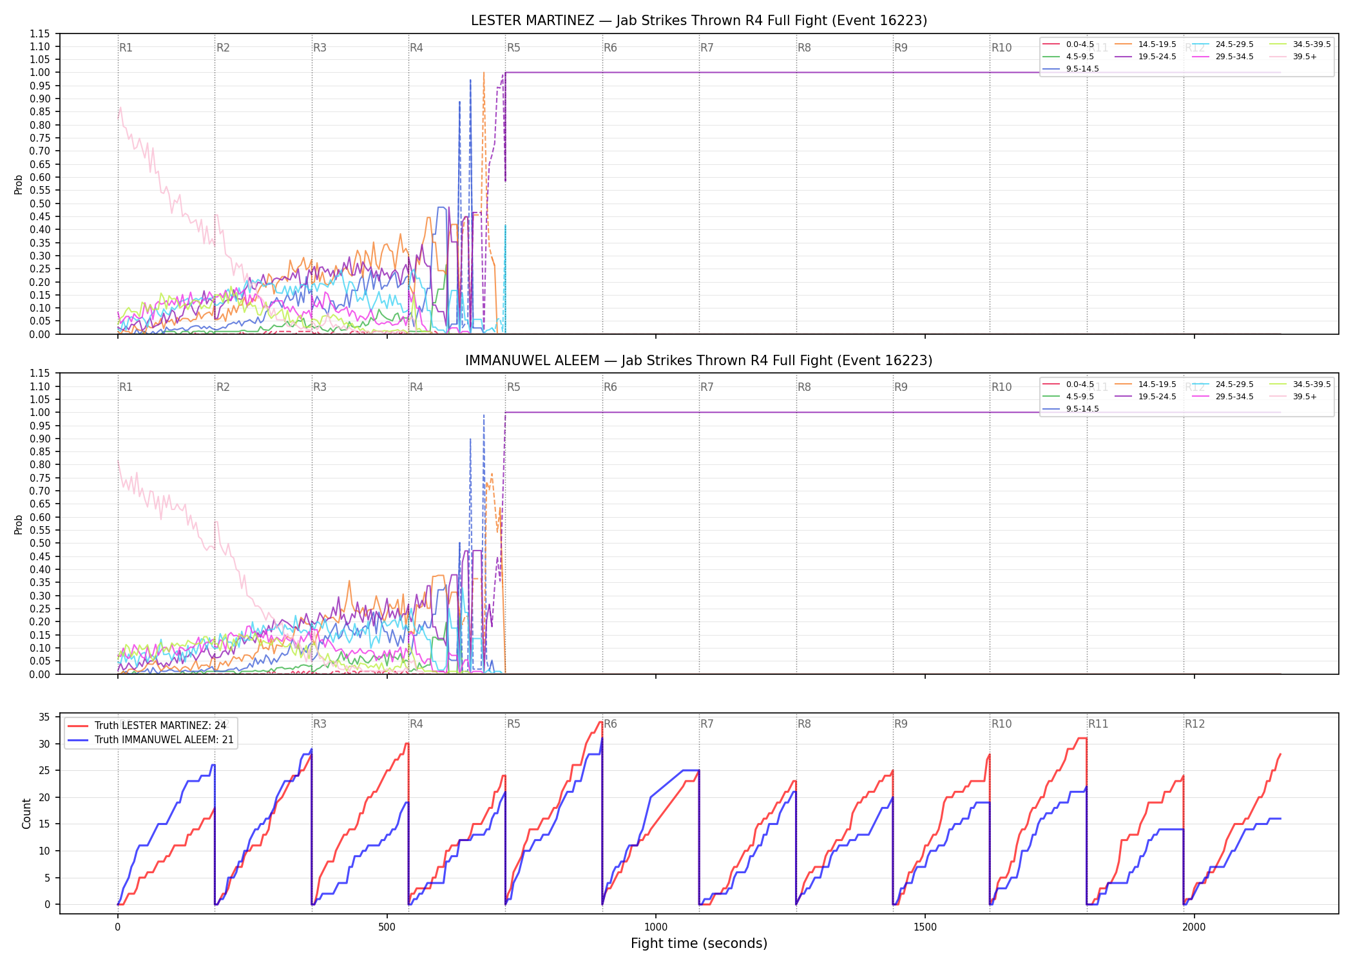
Task: Click the R5 round label in the Count chart
Action: (x=513, y=724)
